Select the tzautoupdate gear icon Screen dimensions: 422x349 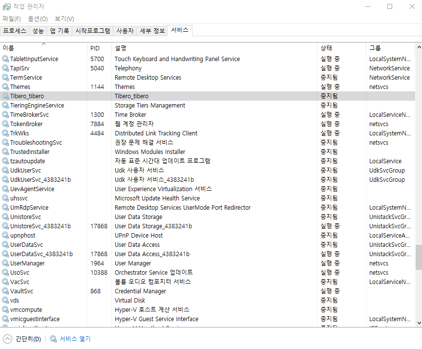(x=5, y=161)
